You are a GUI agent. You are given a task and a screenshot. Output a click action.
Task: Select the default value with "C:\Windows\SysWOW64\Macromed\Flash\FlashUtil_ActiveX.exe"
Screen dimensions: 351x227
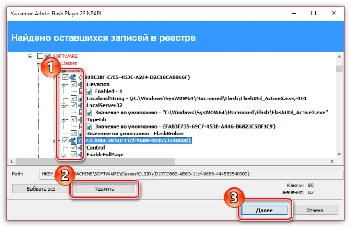(x=211, y=112)
